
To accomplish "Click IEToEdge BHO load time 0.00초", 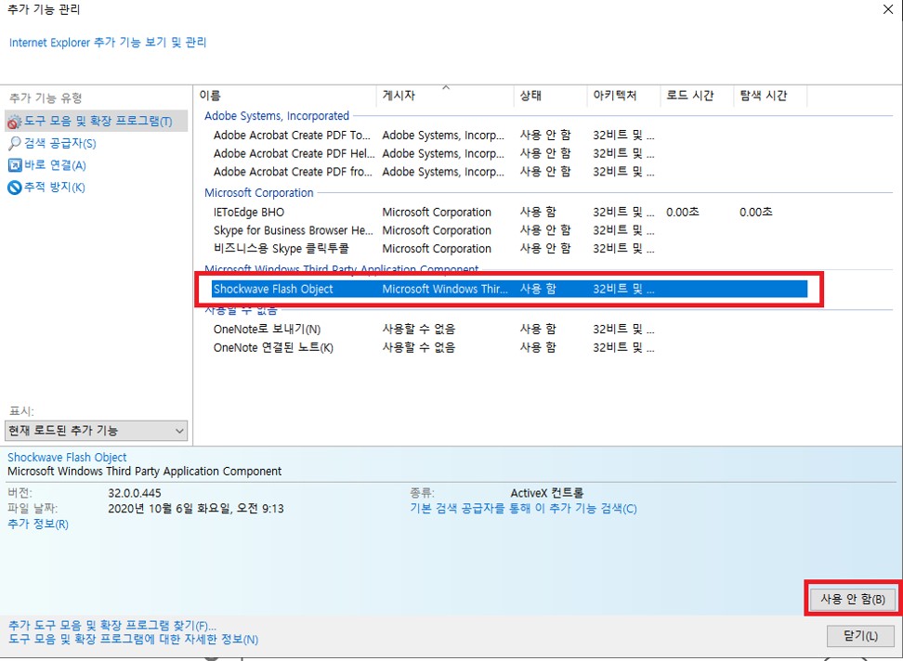I will click(683, 213).
